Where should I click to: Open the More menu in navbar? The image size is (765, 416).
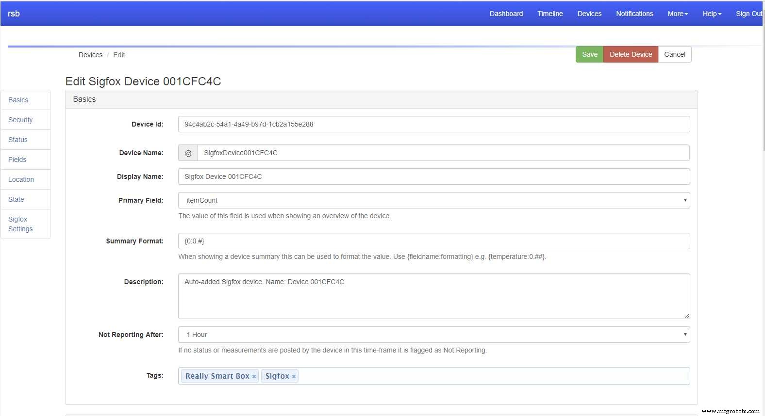[x=677, y=14]
